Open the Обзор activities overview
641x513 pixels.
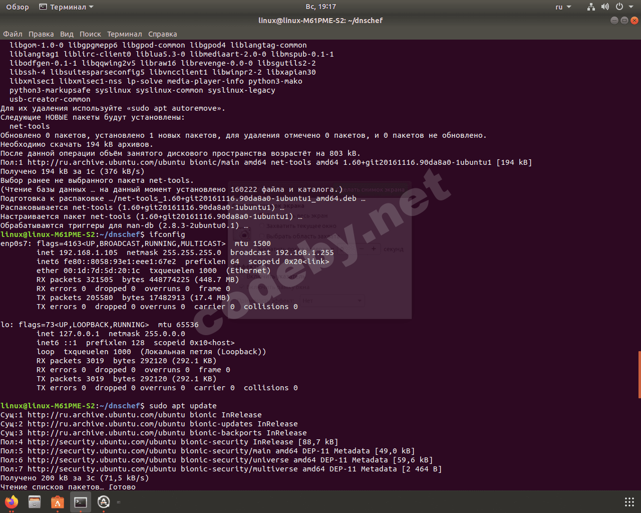(x=18, y=7)
